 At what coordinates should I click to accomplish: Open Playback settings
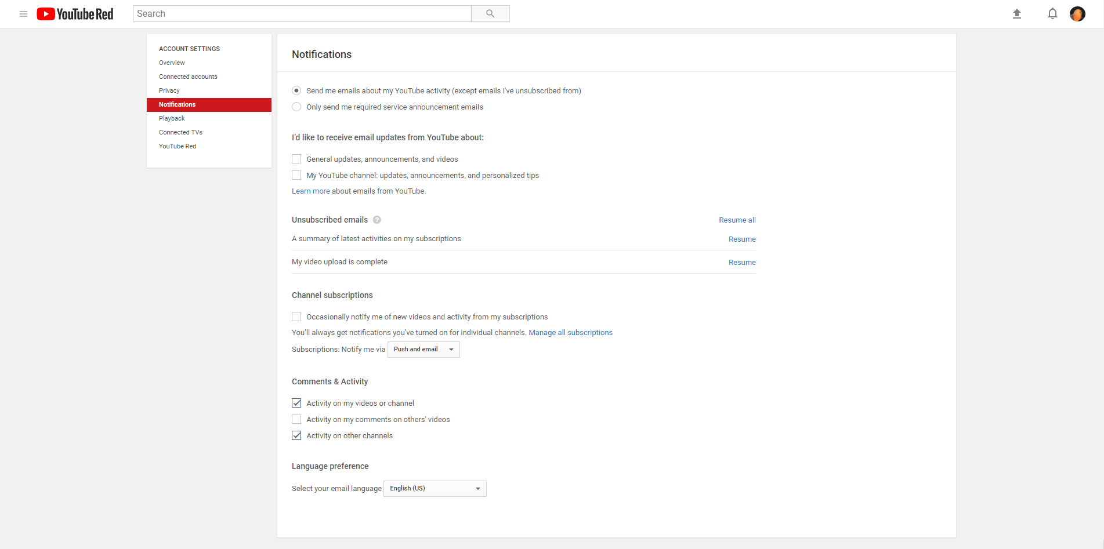point(172,118)
